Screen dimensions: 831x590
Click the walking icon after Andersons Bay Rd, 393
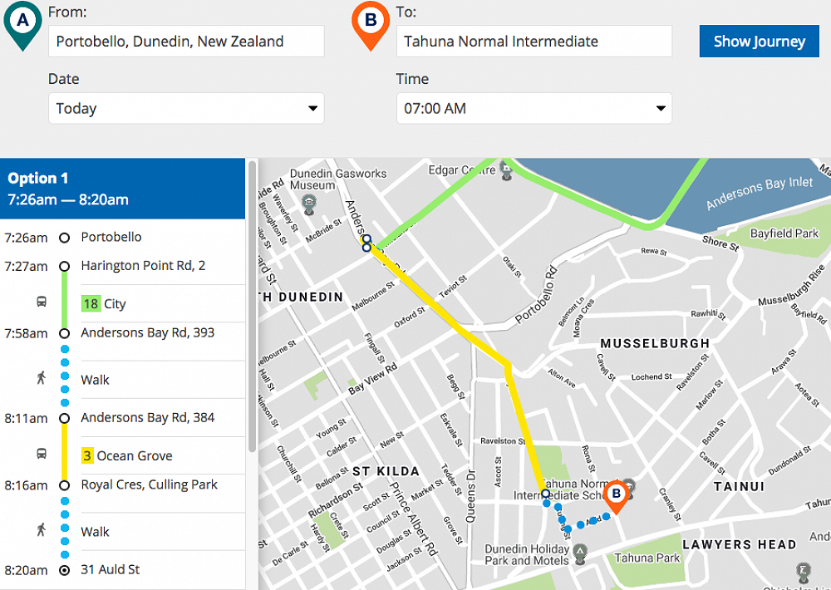[42, 379]
